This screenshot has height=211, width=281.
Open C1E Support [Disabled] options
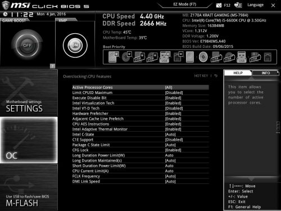pyautogui.click(x=140, y=140)
